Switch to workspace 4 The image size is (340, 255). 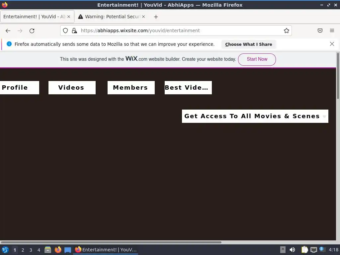39,250
